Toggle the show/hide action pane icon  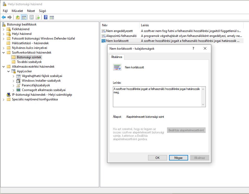52,17
